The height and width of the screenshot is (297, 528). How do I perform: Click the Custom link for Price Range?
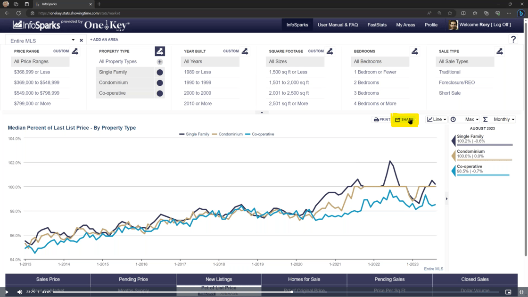point(61,51)
